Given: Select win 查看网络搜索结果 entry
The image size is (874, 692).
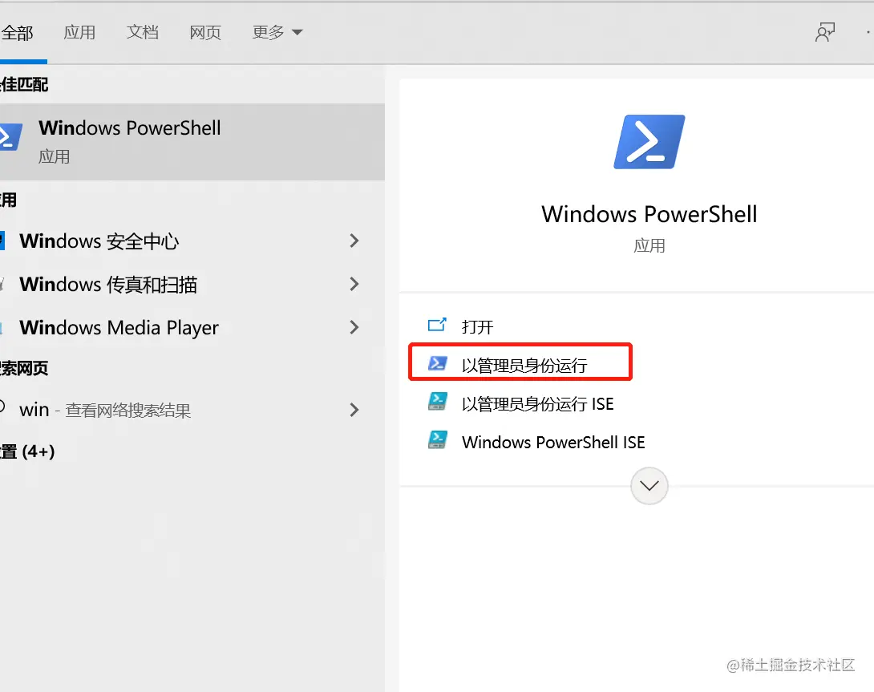Looking at the screenshot, I should 192,410.
